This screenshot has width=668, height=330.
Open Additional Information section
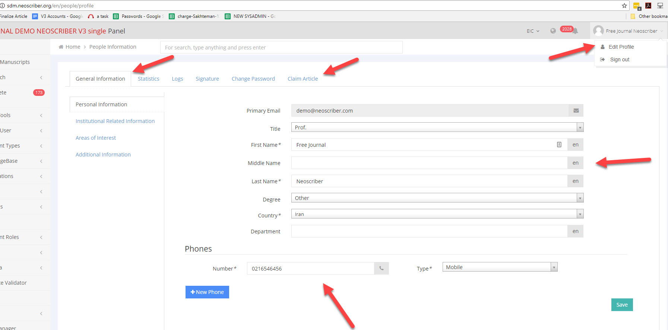point(103,155)
